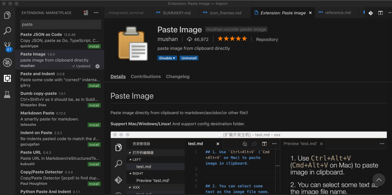Click Search icon inside the demo screenshot
392x195 pixels.
118,163
